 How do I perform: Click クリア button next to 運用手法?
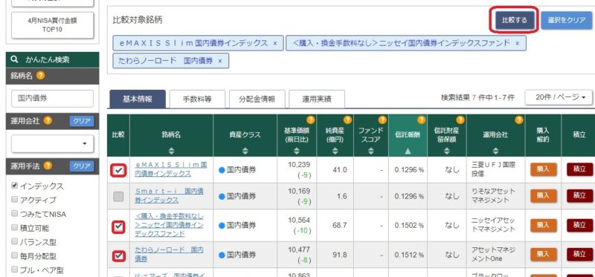pos(82,166)
